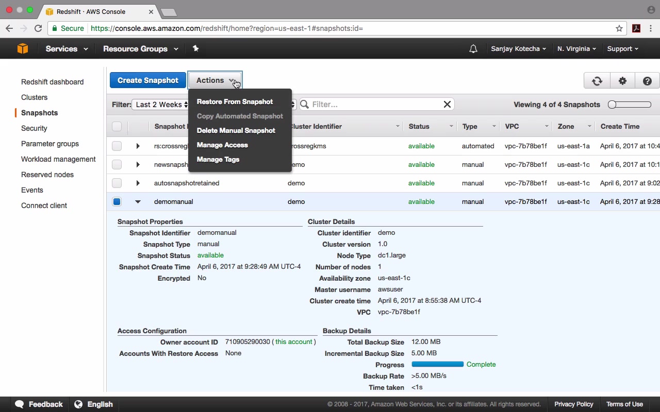
Task: Choose Manage Access from Actions menu
Action: click(x=222, y=145)
